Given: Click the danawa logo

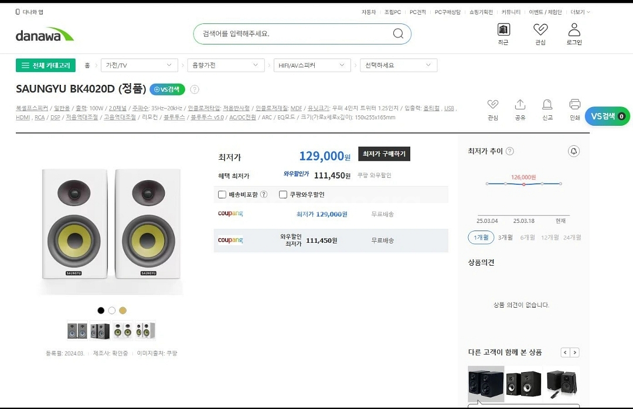Looking at the screenshot, I should [x=45, y=35].
